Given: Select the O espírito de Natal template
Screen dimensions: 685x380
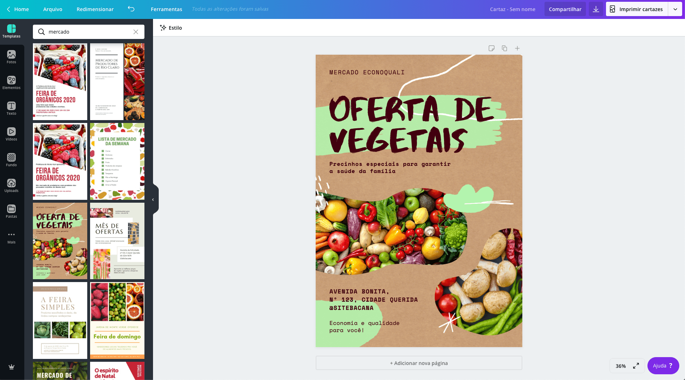Looking at the screenshot, I should 117,371.
